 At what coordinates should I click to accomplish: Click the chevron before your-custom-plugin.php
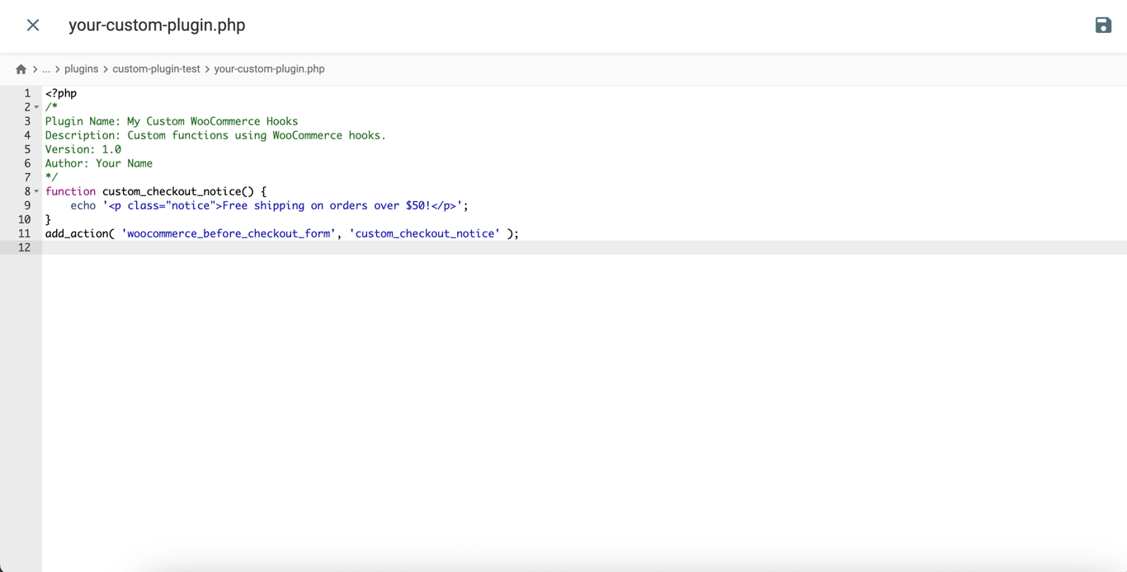click(205, 68)
